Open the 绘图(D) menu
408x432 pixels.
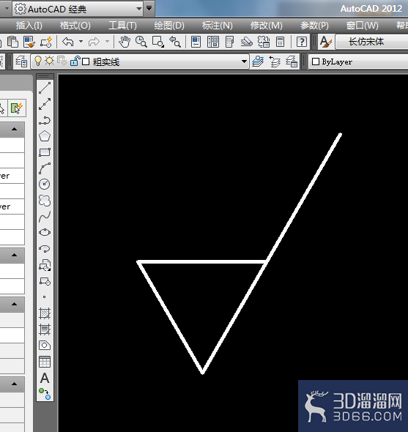click(169, 26)
